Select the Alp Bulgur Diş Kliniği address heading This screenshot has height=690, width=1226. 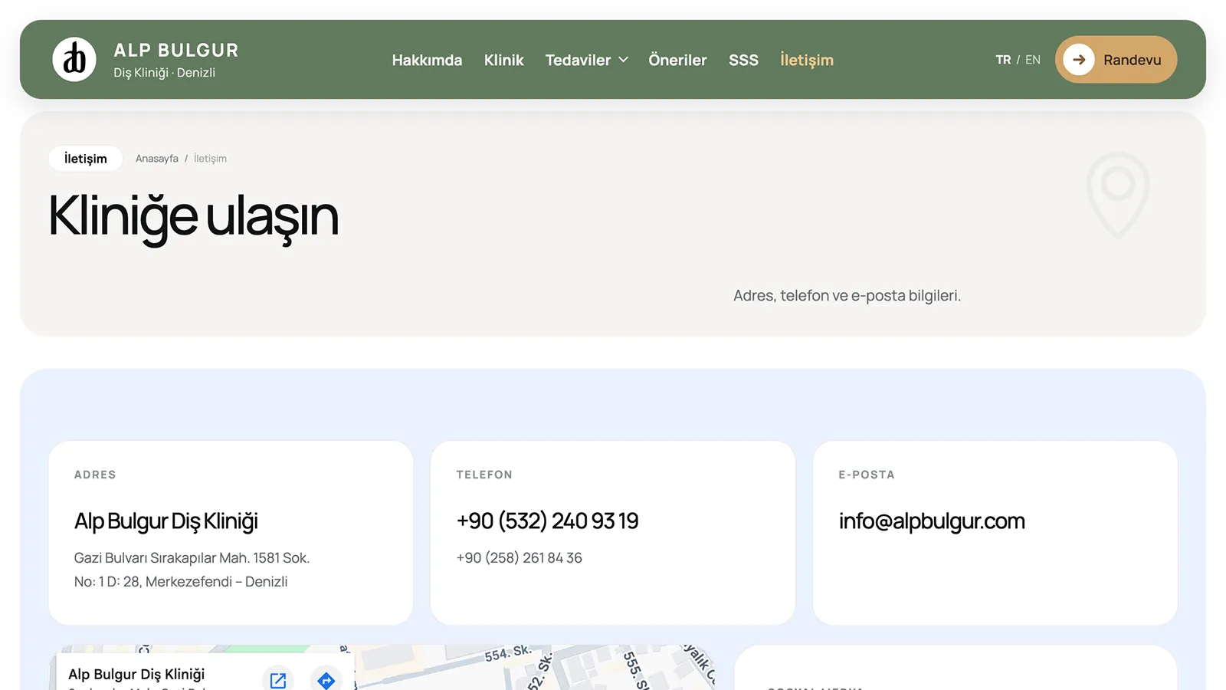(x=166, y=521)
